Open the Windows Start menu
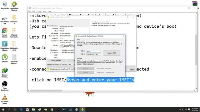Viewport: 200px width, 112px height. [3, 110]
